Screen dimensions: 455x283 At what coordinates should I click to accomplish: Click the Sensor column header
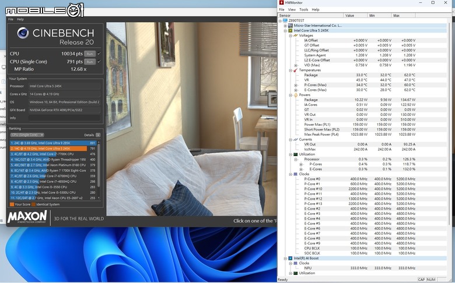pos(310,15)
